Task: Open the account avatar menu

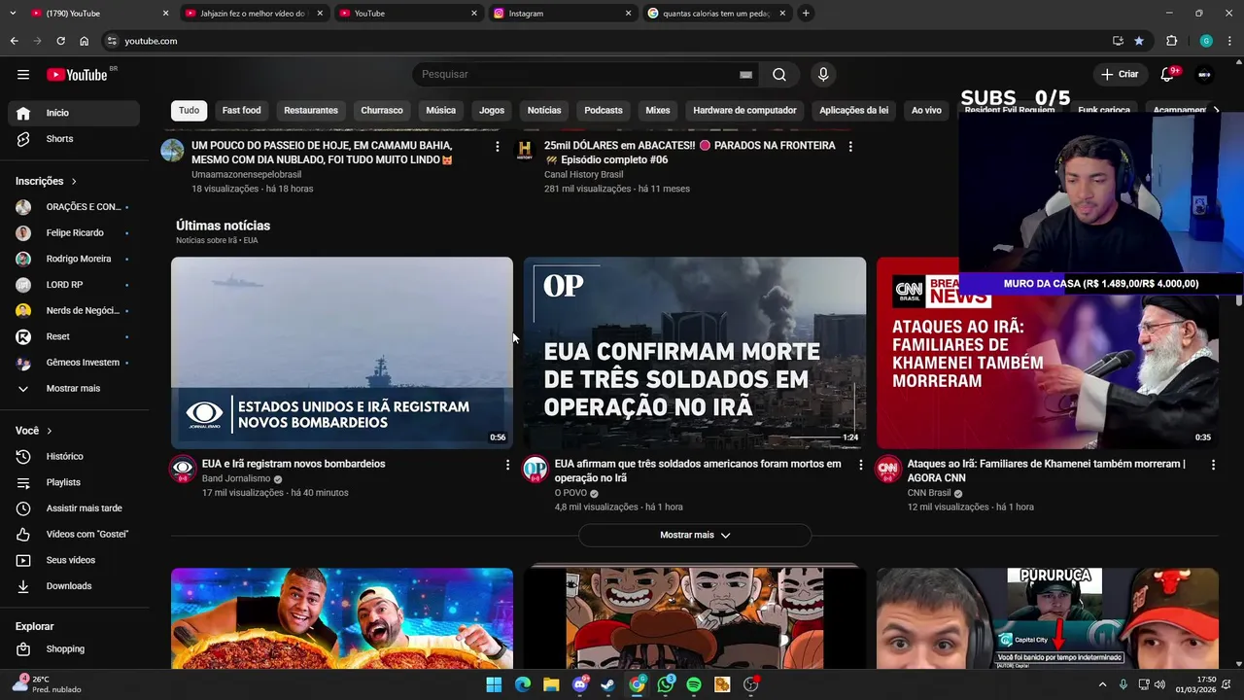Action: click(x=1205, y=75)
